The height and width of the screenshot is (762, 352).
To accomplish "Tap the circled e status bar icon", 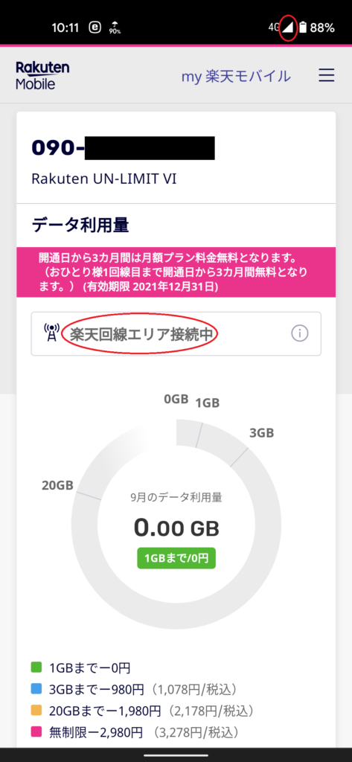I will click(x=95, y=28).
